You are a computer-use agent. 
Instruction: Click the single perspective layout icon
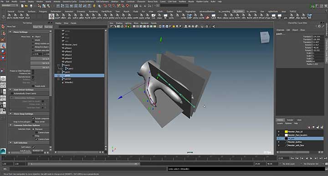tap(3, 79)
